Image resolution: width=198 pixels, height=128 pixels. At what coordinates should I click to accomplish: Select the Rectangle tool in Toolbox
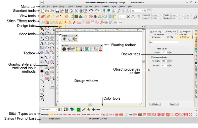(47, 43)
